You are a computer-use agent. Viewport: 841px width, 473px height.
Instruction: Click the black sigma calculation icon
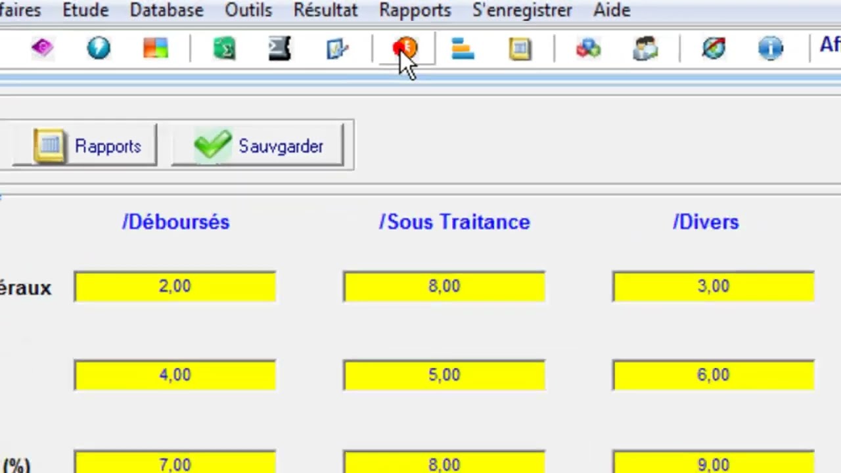click(280, 49)
